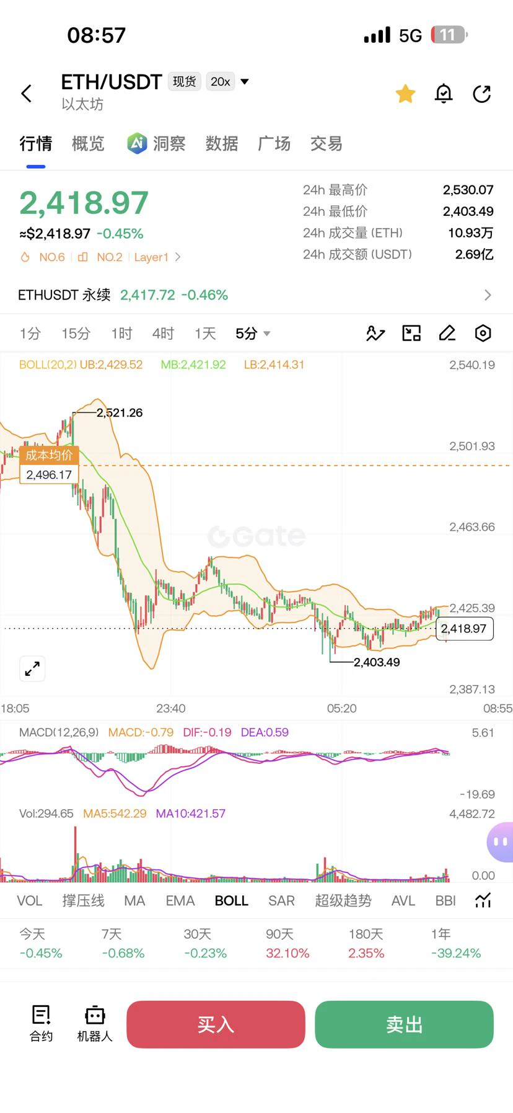This screenshot has width=513, height=1113.
Task: Select the 15分 timeframe
Action: 76,334
